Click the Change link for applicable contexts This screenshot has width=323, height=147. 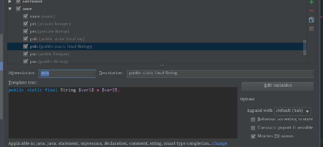220,143
